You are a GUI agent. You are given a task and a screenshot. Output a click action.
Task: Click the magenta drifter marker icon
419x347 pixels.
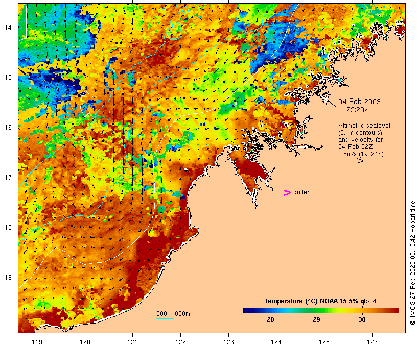pos(287,193)
